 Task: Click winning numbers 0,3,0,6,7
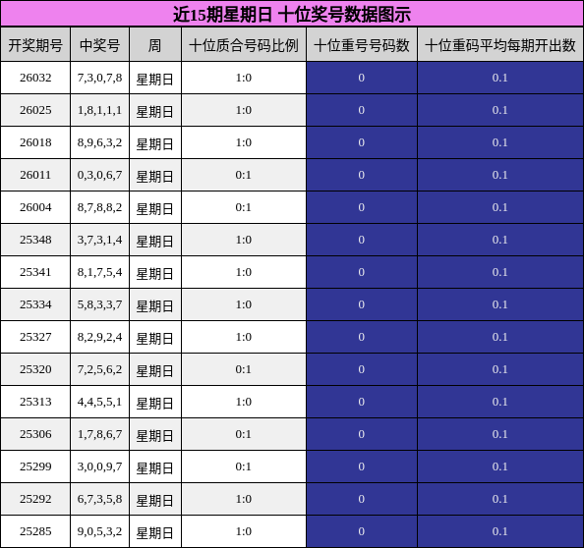click(100, 175)
